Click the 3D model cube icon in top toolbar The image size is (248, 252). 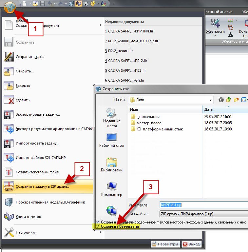pyautogui.click(x=71, y=3)
